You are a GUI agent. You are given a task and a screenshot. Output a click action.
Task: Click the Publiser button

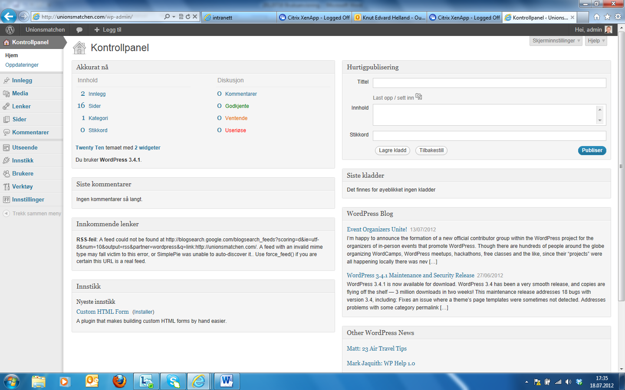point(592,150)
